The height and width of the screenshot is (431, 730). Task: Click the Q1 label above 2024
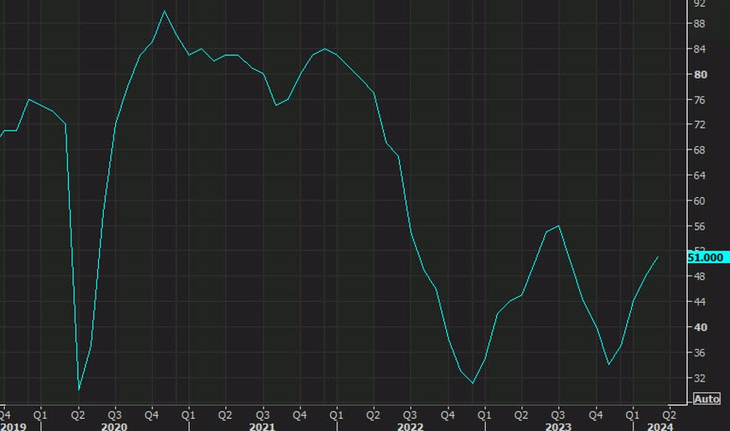632,415
